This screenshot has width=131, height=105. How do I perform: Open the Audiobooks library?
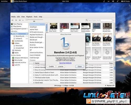19,41
